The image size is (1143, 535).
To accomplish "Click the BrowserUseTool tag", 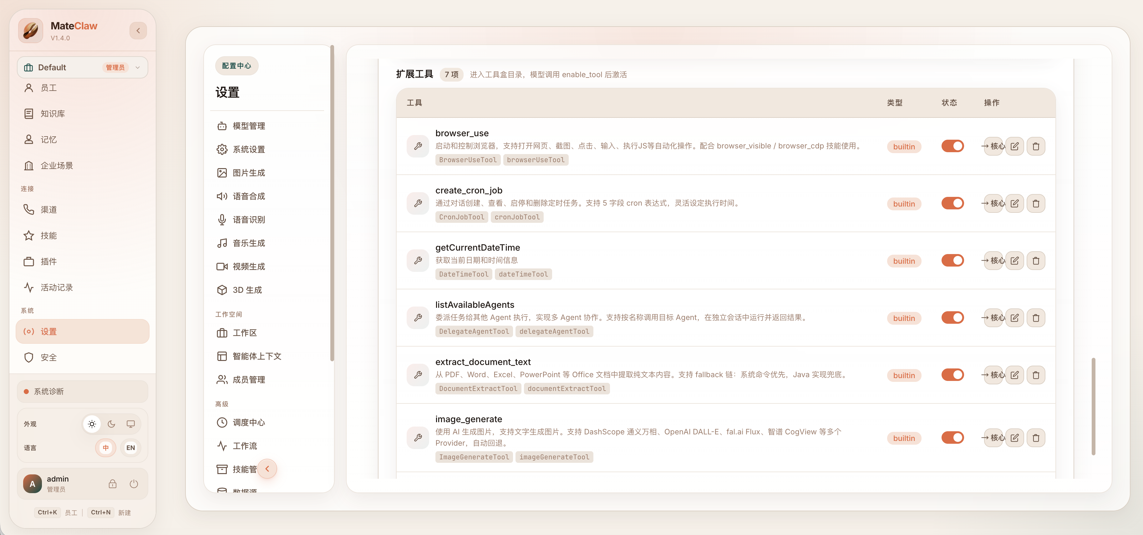I will [468, 160].
